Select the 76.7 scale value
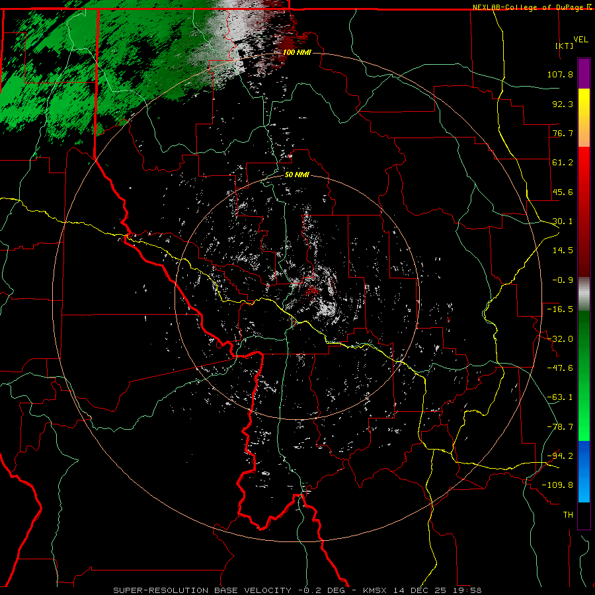The height and width of the screenshot is (595, 595). (563, 133)
